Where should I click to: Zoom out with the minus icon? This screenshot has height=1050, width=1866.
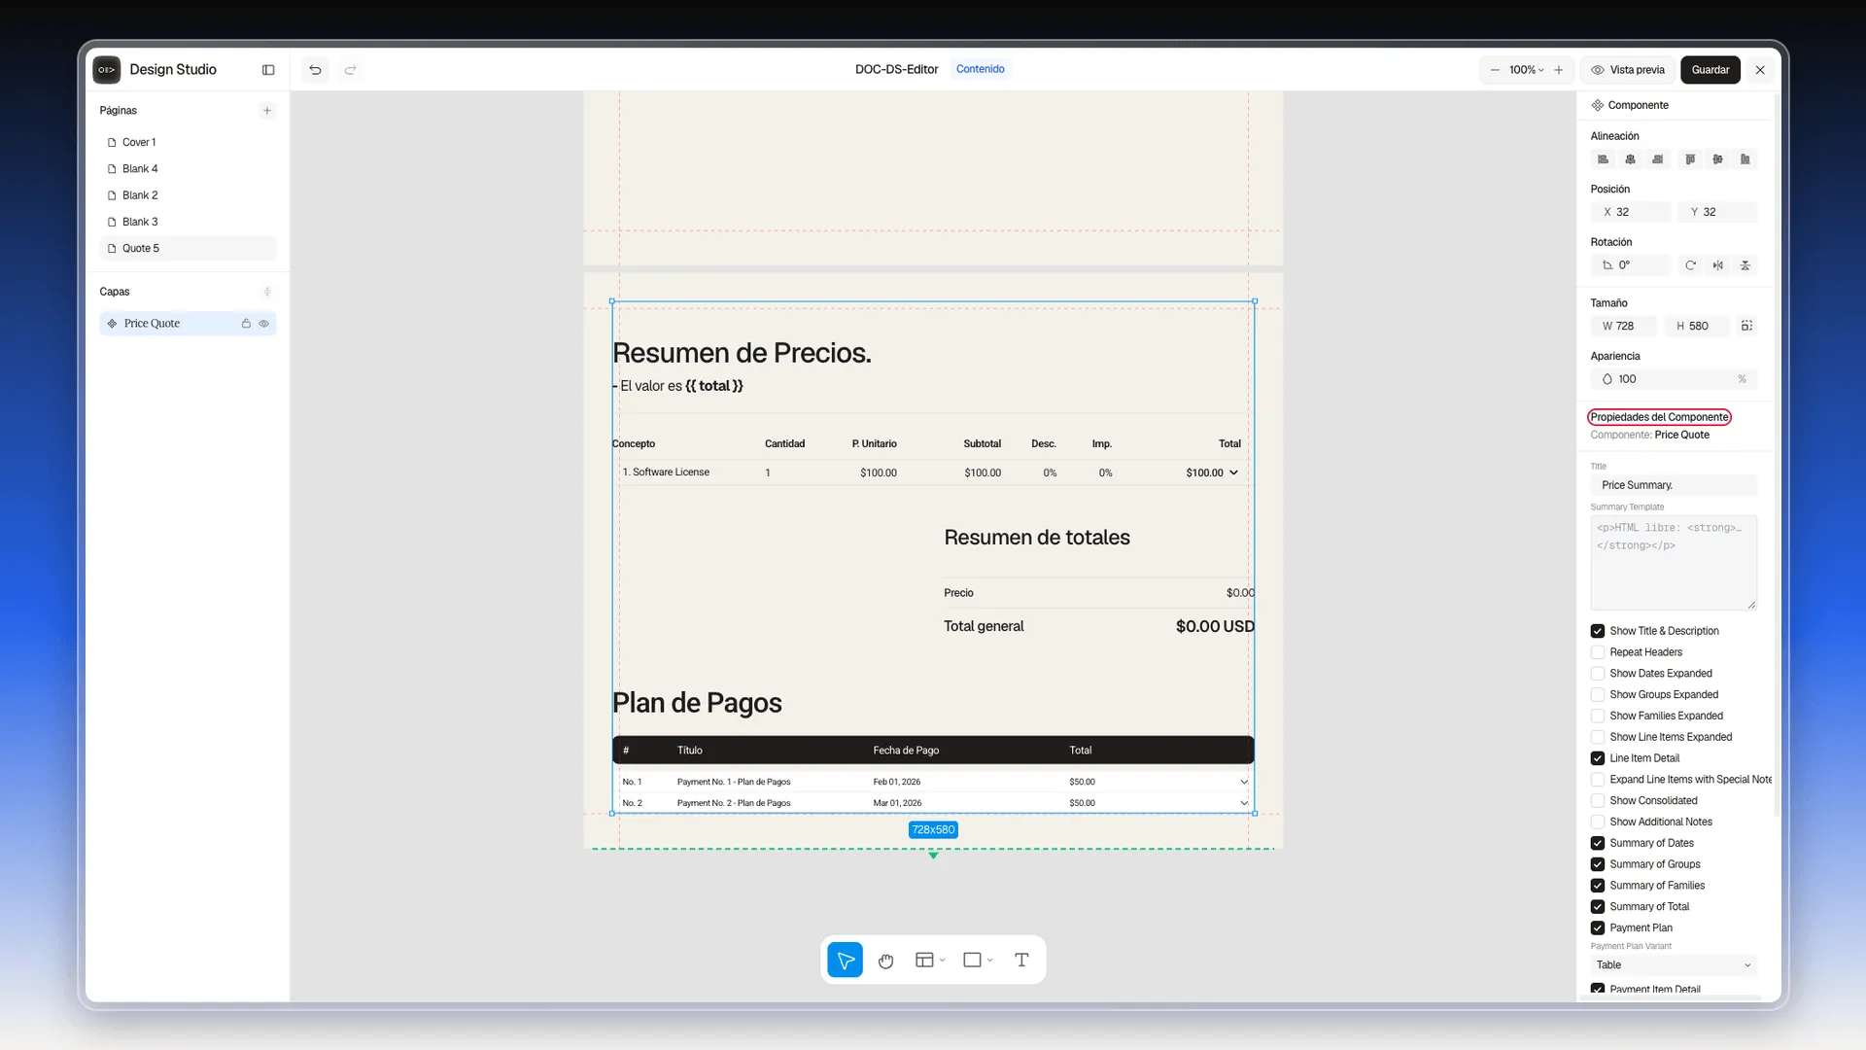point(1495,70)
